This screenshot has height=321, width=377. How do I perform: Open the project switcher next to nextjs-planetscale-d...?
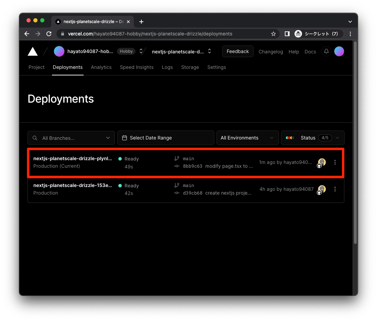click(209, 51)
